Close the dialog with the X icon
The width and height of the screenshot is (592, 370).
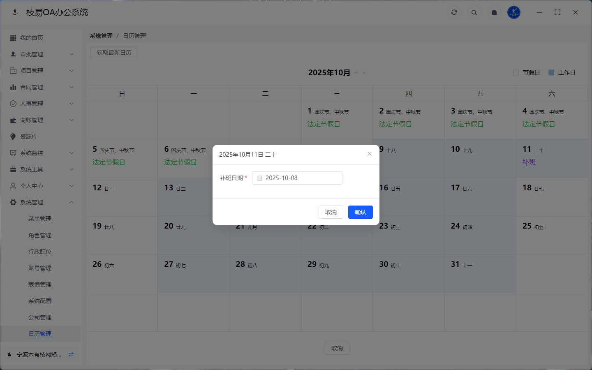[x=370, y=154]
